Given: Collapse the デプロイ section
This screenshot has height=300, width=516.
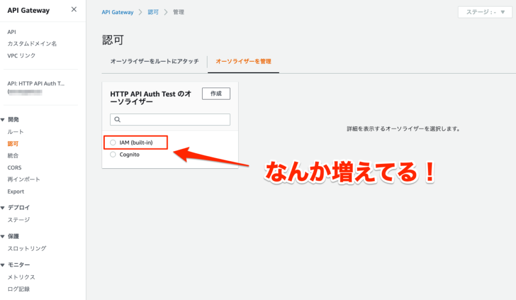Looking at the screenshot, I should point(3,208).
